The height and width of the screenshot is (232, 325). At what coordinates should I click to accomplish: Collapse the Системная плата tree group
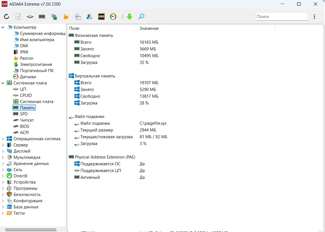[x=3, y=83]
